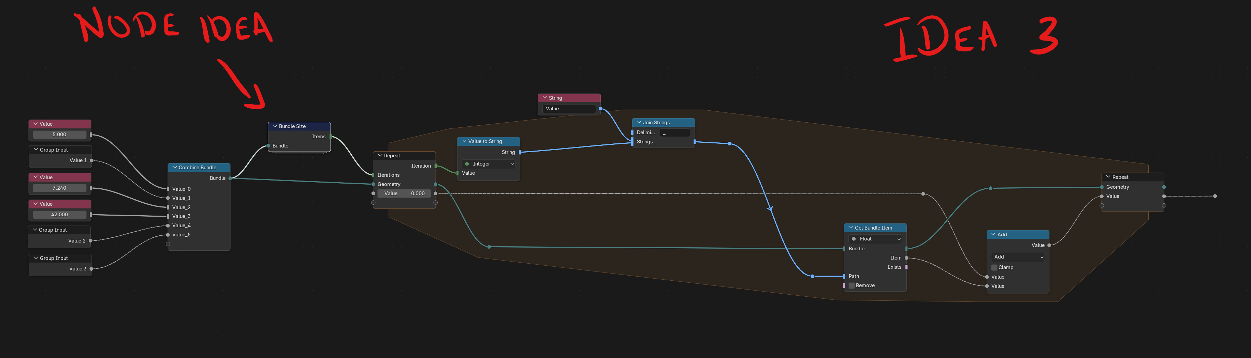Screen dimensions: 1251x358
Task: Click the Exists output socket
Action: click(x=907, y=267)
